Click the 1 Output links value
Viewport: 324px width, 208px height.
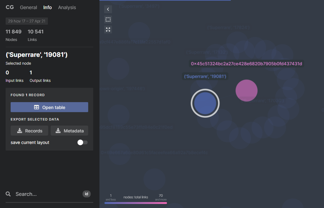pos(31,73)
